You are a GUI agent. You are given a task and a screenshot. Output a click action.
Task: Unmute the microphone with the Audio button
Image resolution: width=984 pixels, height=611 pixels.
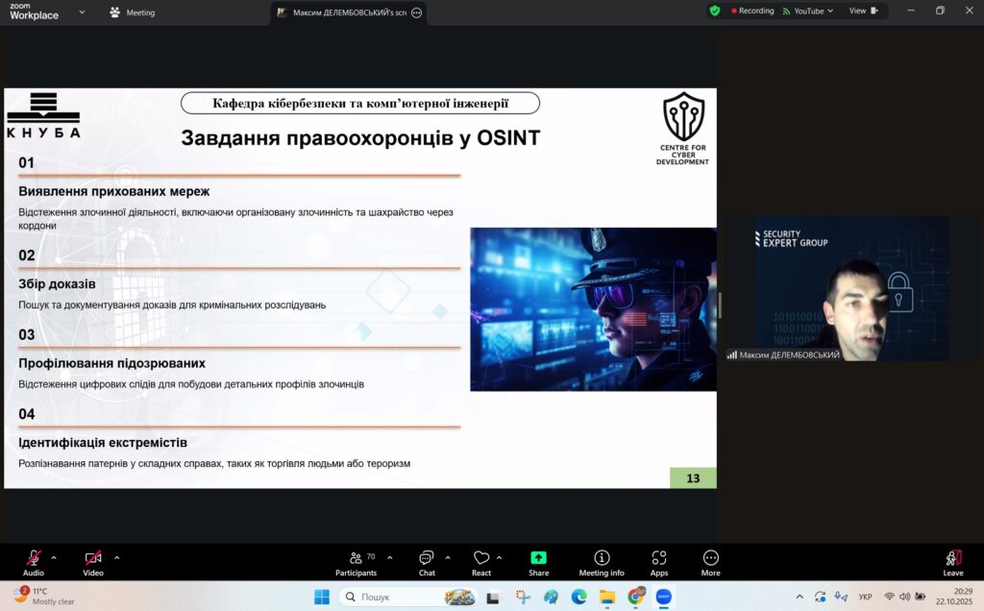(x=34, y=561)
